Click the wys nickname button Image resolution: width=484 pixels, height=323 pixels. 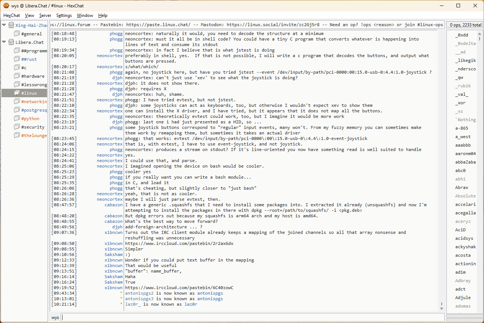coord(55,317)
